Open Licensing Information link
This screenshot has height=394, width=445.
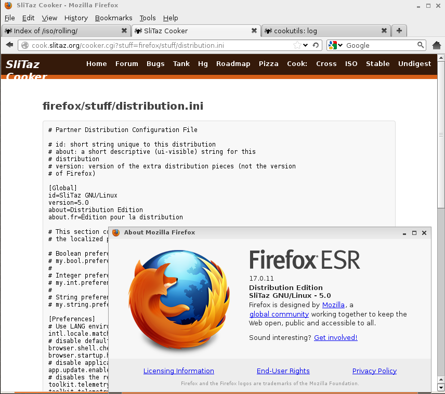coord(178,371)
